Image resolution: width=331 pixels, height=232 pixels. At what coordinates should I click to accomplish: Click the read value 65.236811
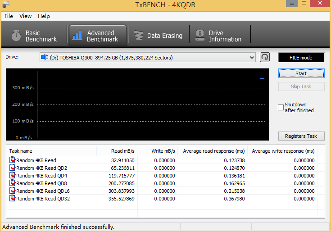click(122, 168)
